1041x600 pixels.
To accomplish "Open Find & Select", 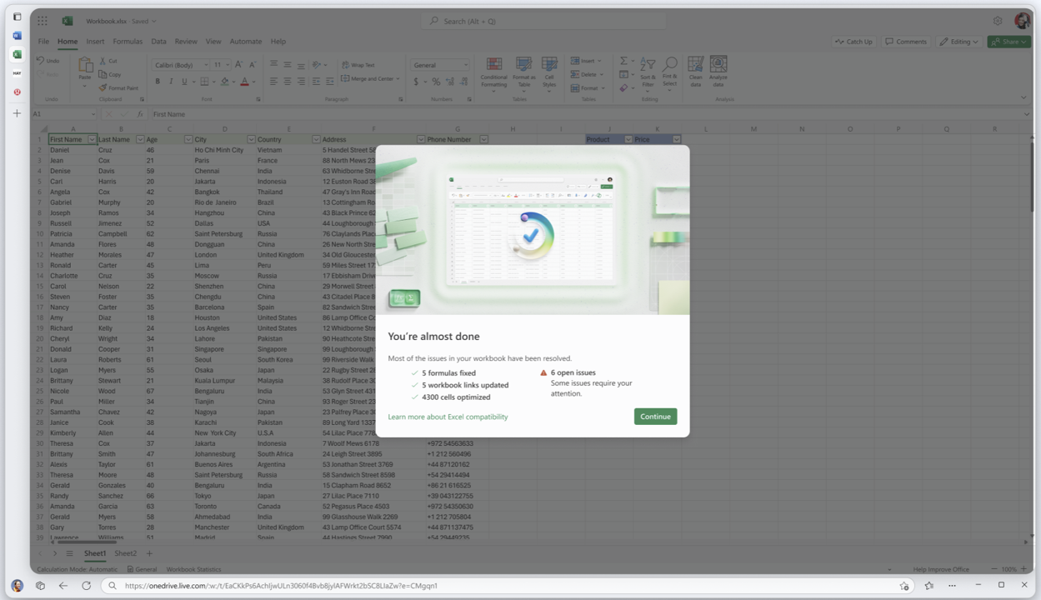I will pos(670,72).
